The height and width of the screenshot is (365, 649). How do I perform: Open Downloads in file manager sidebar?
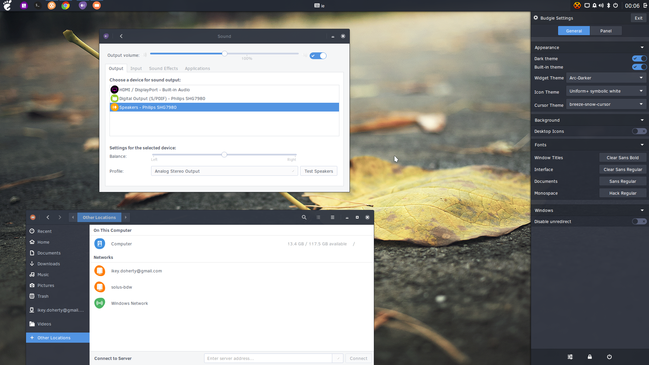coord(58,264)
